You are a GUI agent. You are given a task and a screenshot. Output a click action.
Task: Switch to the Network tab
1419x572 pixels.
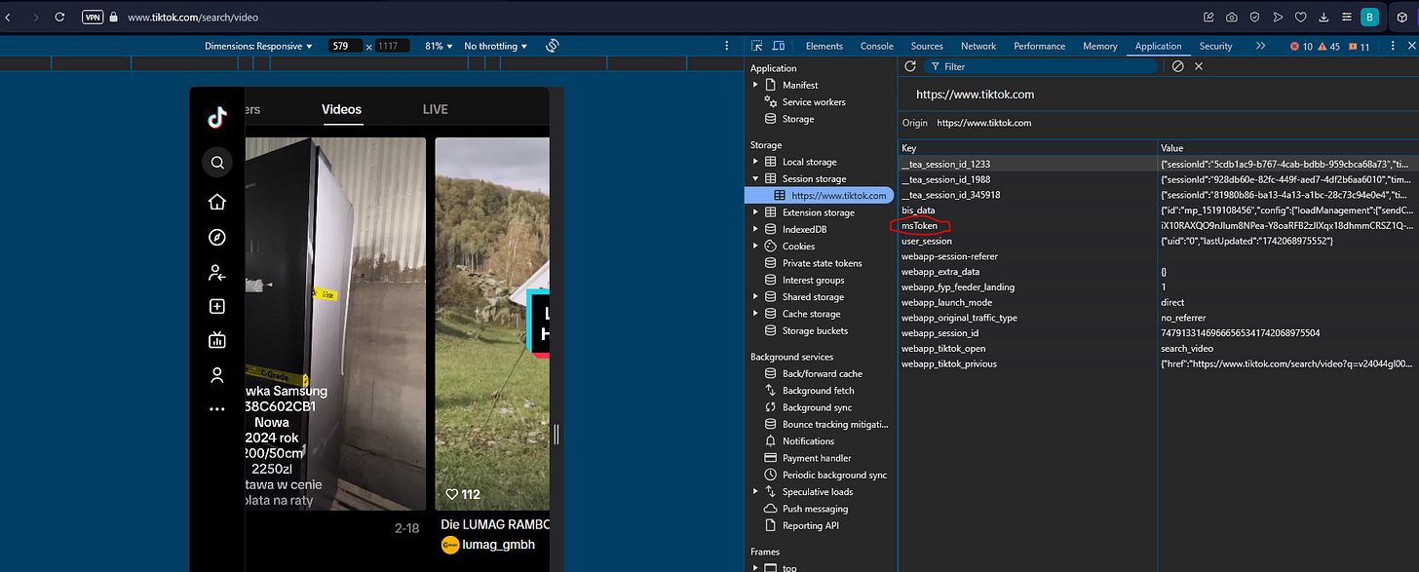[x=978, y=46]
